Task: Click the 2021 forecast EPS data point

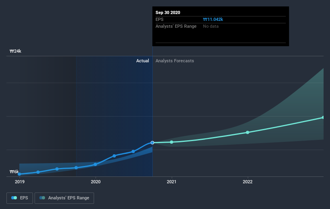Action: click(x=172, y=142)
